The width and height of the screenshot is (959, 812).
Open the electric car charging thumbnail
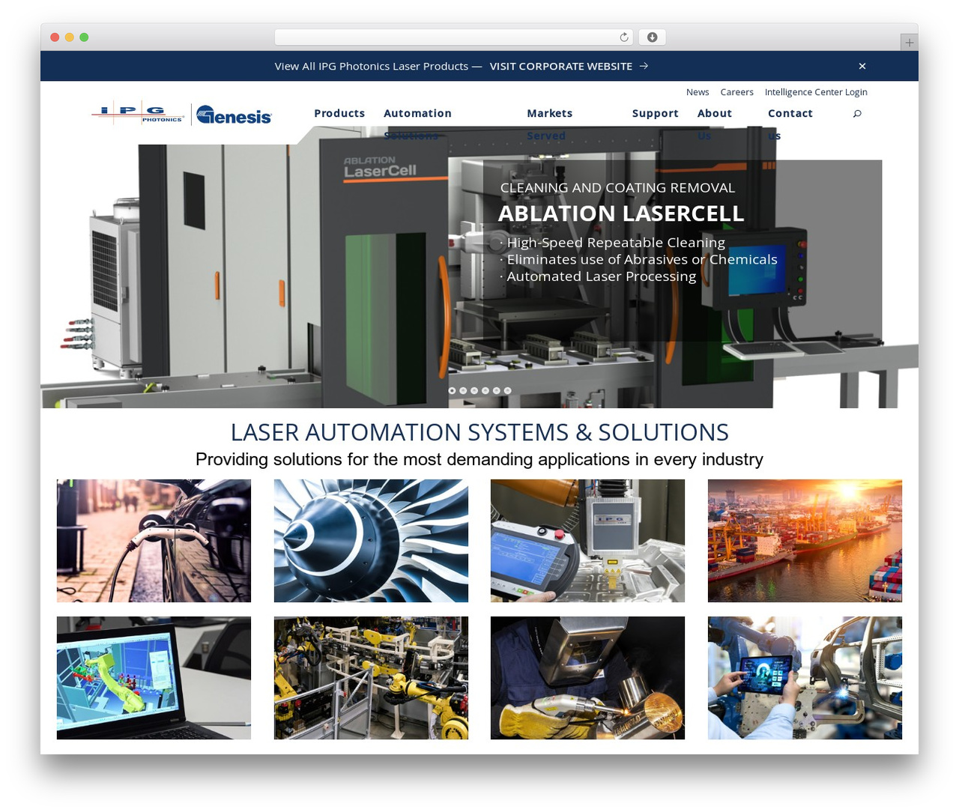(x=154, y=541)
